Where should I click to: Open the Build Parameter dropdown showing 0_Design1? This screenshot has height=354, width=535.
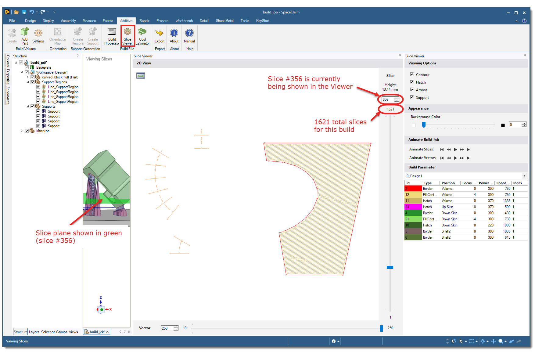click(524, 176)
